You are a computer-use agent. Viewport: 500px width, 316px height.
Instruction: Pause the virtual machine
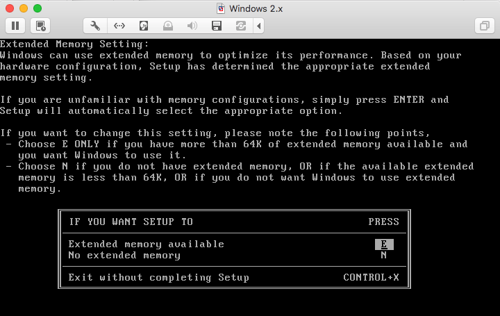[x=15, y=26]
